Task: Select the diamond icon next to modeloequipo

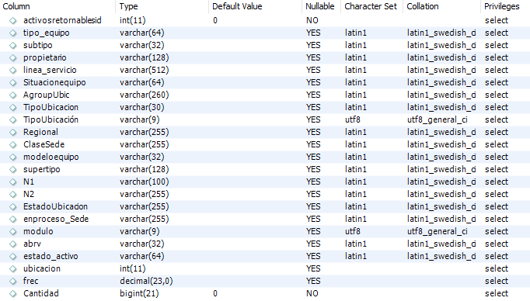Action: coord(13,157)
